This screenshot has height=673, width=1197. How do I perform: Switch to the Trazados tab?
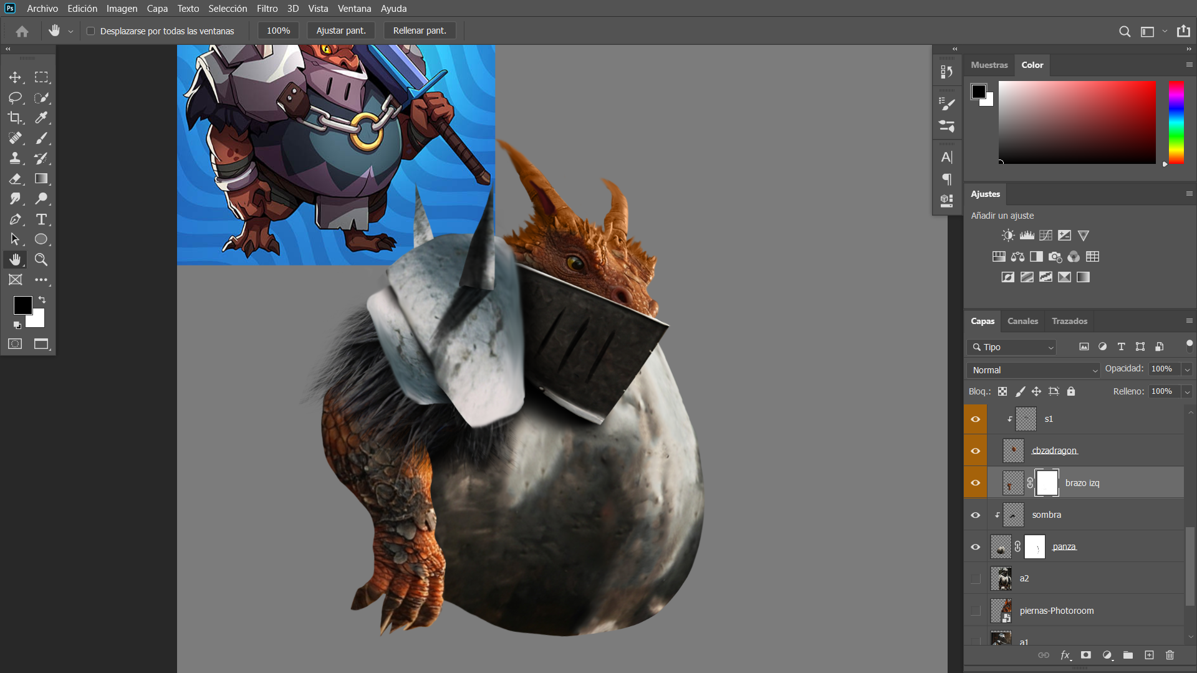(x=1069, y=321)
